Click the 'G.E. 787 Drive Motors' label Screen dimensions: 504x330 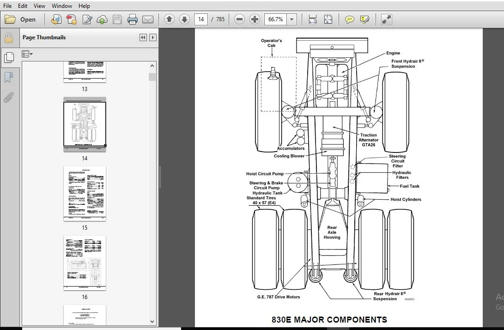(x=279, y=297)
